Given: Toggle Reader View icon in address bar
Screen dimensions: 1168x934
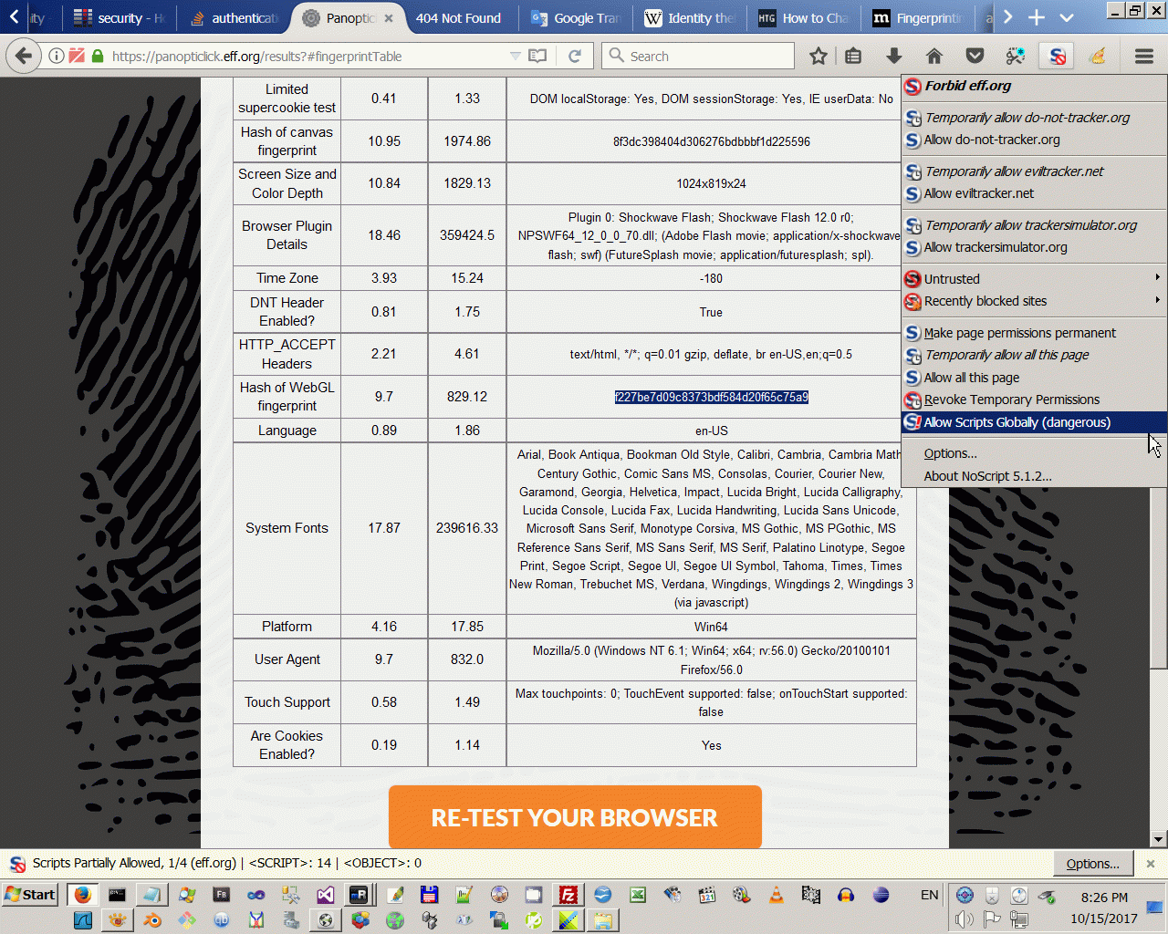Looking at the screenshot, I should click(x=537, y=57).
